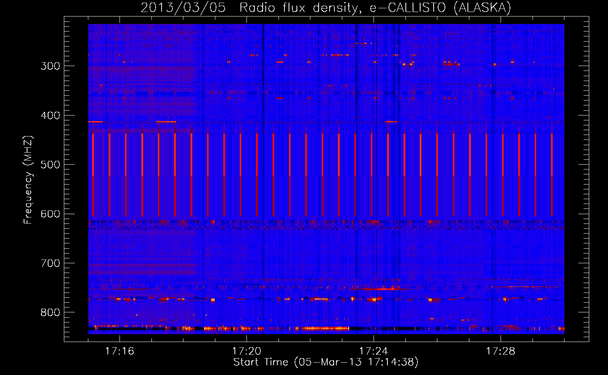Pick the 17:28 time tick label
The image size is (608, 375).
(x=501, y=351)
